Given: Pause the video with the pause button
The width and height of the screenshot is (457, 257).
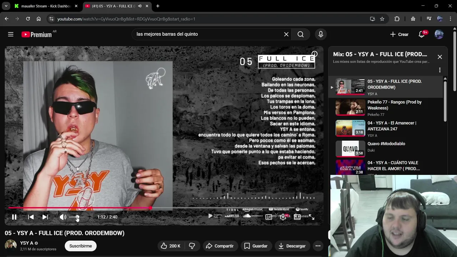Looking at the screenshot, I should (14, 217).
